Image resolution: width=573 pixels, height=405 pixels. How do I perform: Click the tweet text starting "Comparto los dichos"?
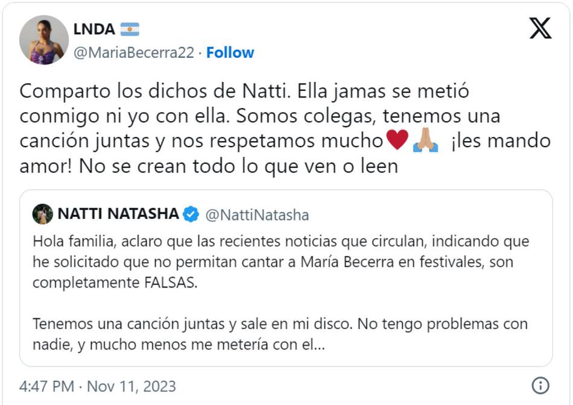(244, 92)
